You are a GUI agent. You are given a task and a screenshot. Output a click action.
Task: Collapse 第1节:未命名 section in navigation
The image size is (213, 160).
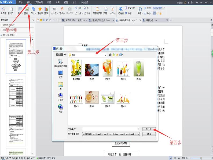tap(1, 35)
